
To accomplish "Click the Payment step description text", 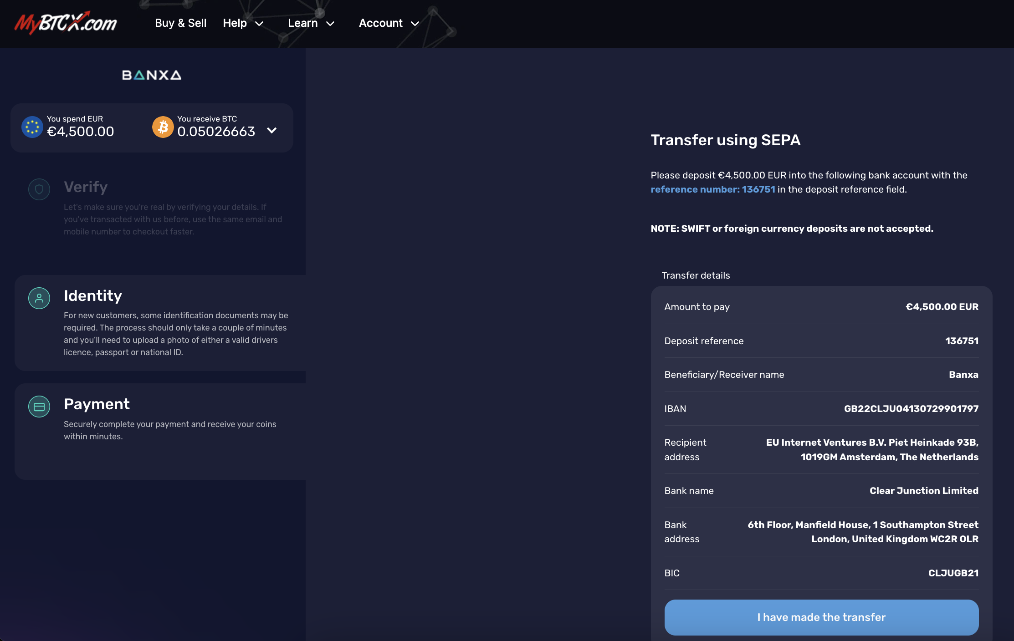I will pyautogui.click(x=170, y=430).
